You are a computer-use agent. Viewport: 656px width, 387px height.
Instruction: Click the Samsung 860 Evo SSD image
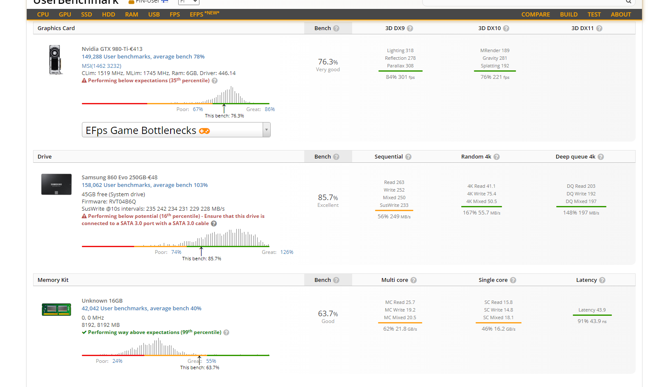(56, 184)
